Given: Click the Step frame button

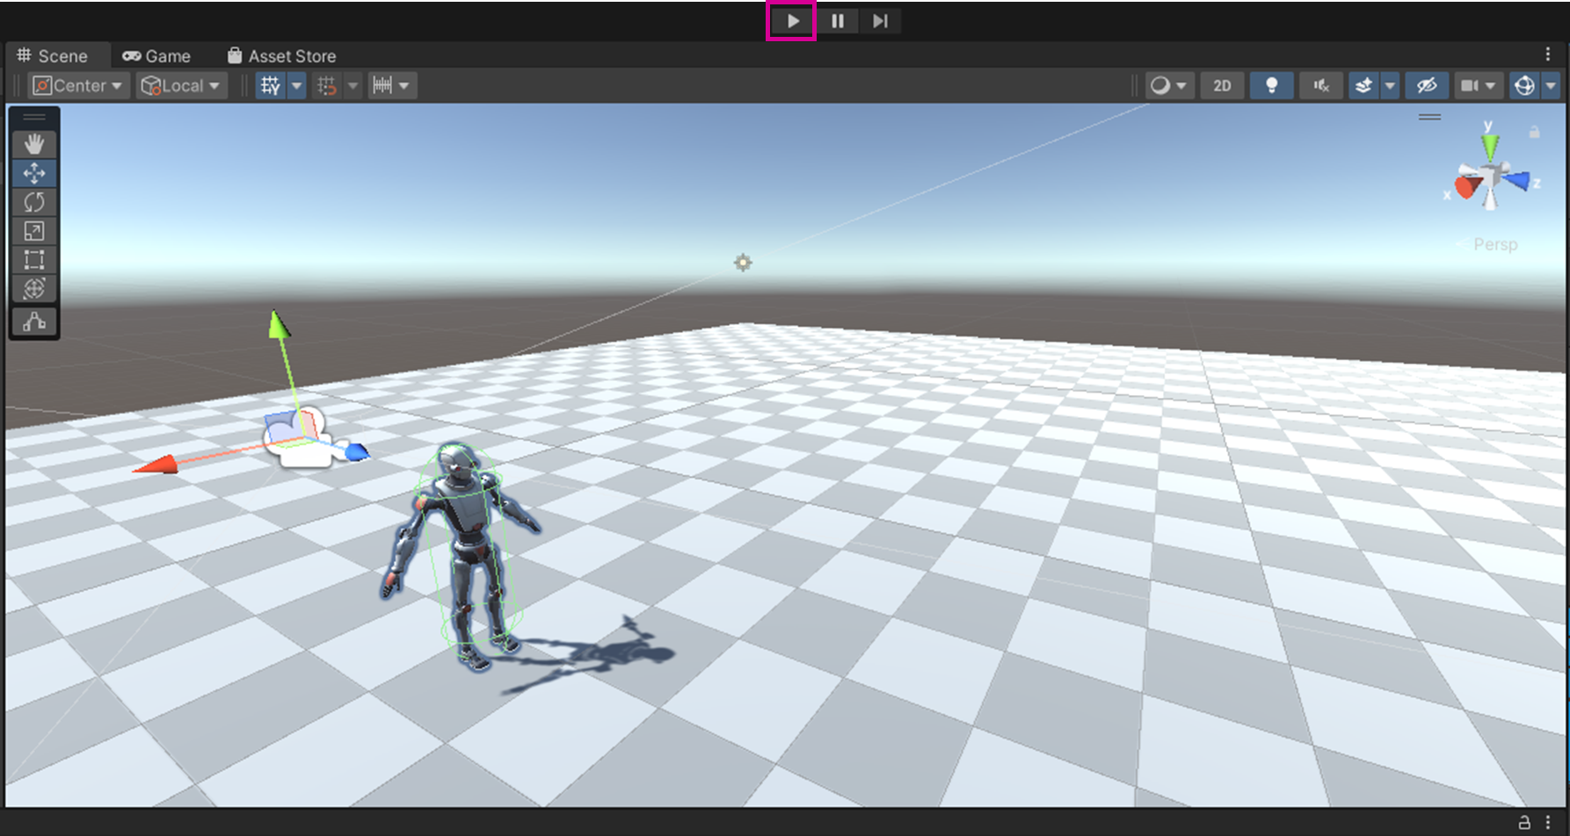Looking at the screenshot, I should coord(880,21).
